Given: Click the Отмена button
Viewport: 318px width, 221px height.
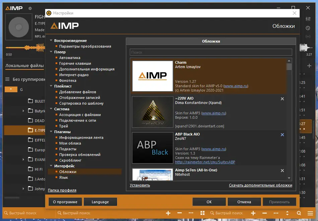Looking at the screenshot, I should (244, 202).
